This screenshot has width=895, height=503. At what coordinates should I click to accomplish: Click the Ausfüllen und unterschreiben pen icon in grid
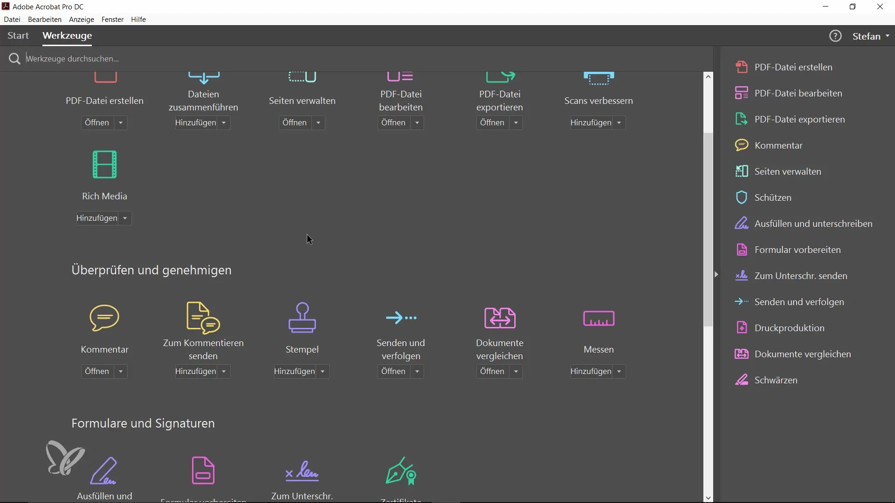[103, 471]
